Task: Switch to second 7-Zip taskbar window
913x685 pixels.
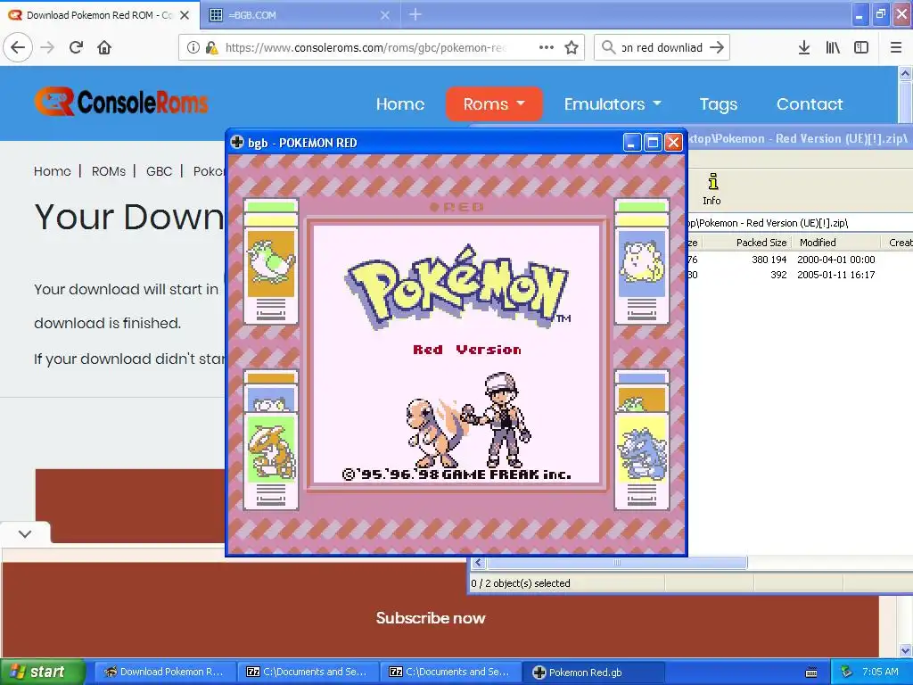Action: pos(450,672)
